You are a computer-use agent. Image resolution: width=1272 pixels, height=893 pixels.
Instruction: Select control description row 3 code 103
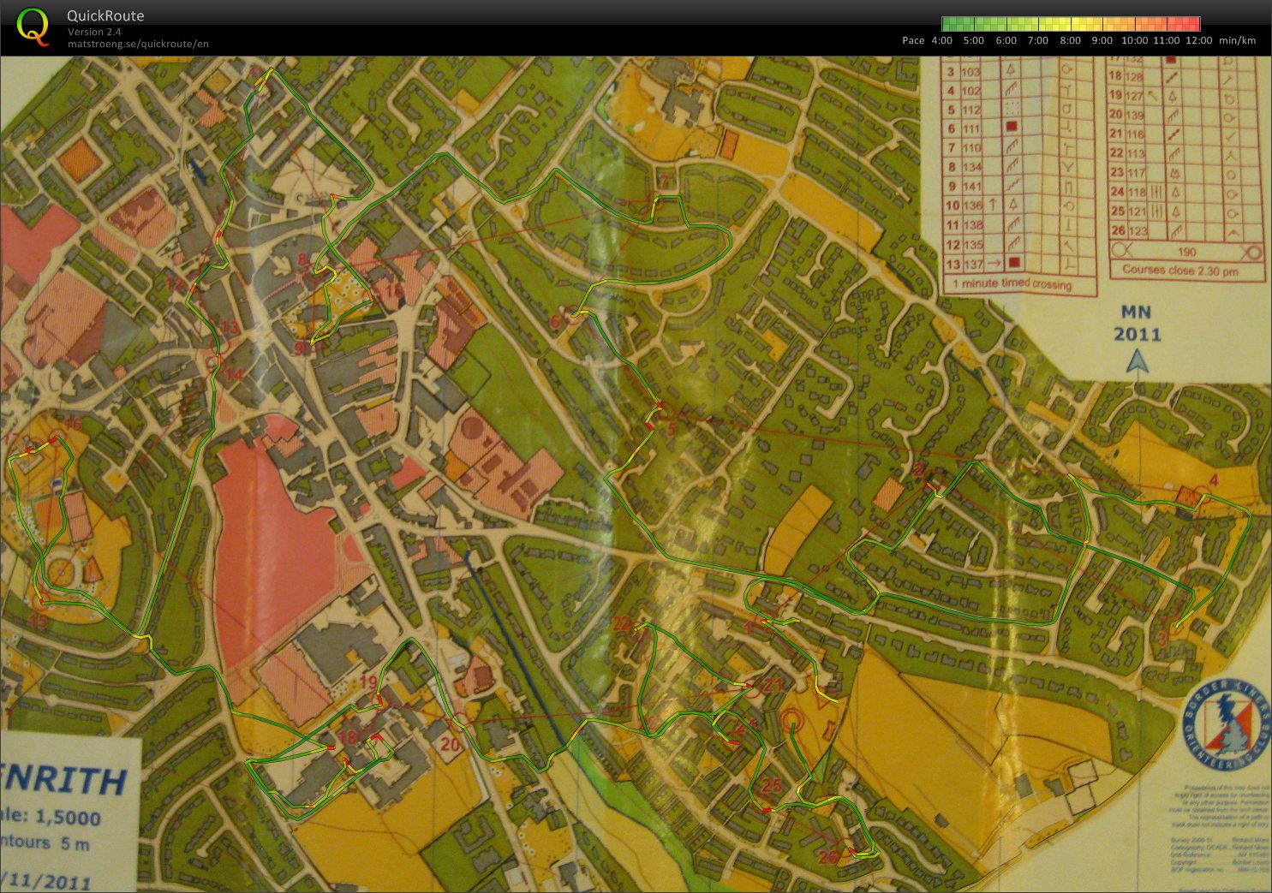tap(1018, 72)
